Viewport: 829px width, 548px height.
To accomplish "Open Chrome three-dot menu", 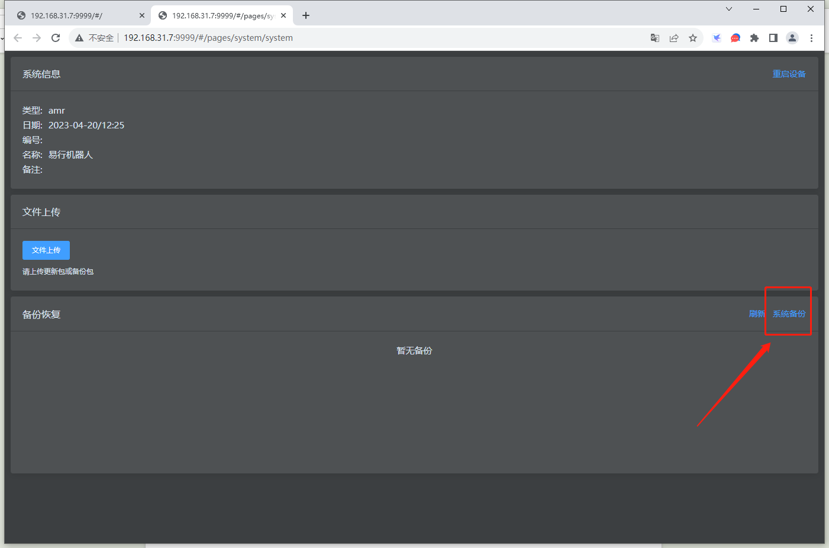I will tap(812, 38).
